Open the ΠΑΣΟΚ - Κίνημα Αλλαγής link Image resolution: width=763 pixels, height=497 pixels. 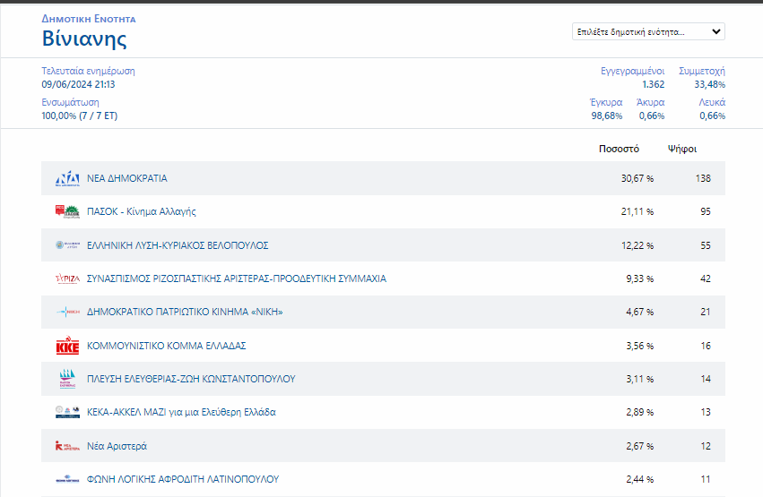point(141,211)
